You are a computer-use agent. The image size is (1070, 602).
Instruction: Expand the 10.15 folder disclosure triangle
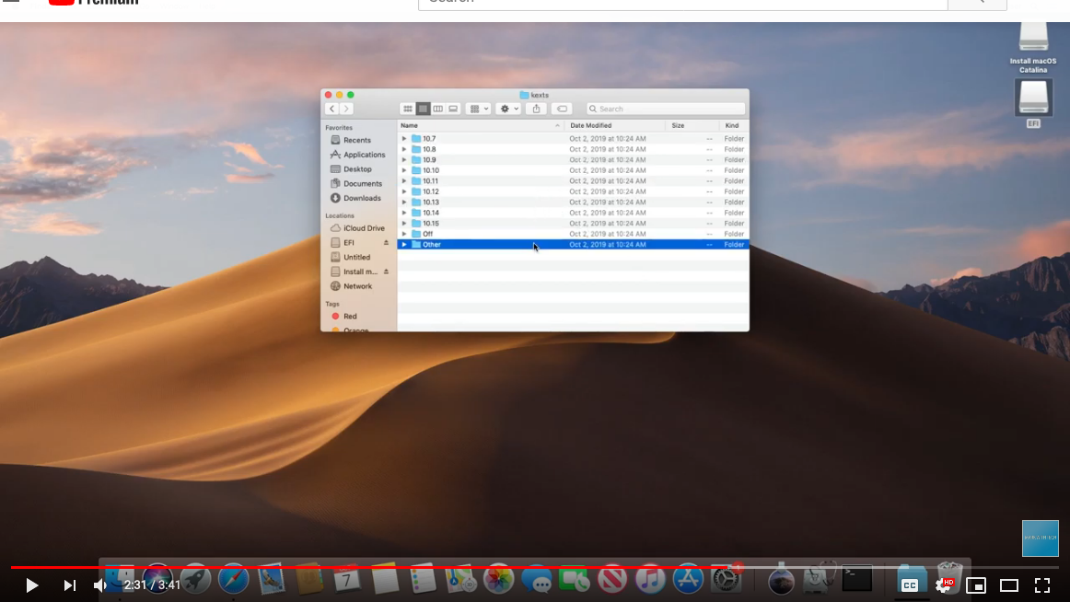pos(404,223)
